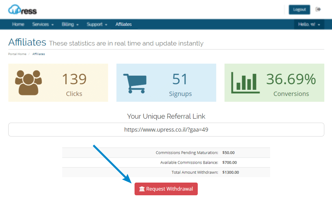Click the Commissions Pending Maturation label
The width and height of the screenshot is (332, 199).
(x=187, y=152)
